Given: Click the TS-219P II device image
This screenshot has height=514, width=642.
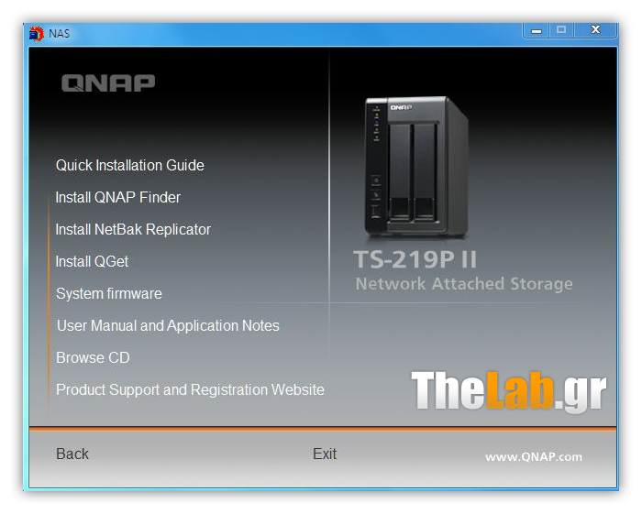Looking at the screenshot, I should tap(416, 167).
